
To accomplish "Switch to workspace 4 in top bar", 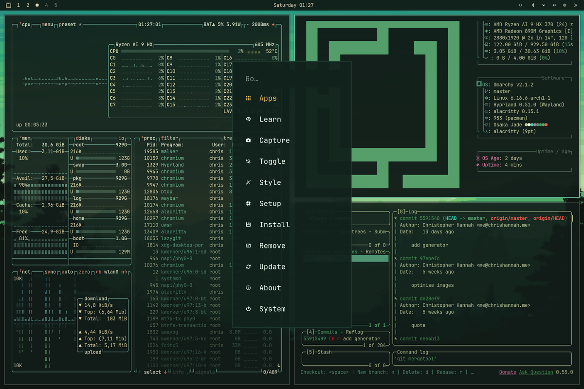I will (46, 5).
